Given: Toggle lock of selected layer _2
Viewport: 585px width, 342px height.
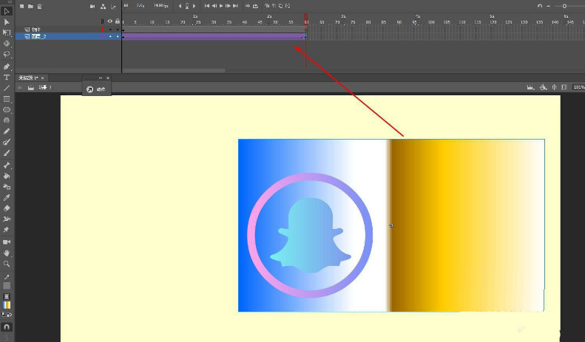Looking at the screenshot, I should 118,36.
